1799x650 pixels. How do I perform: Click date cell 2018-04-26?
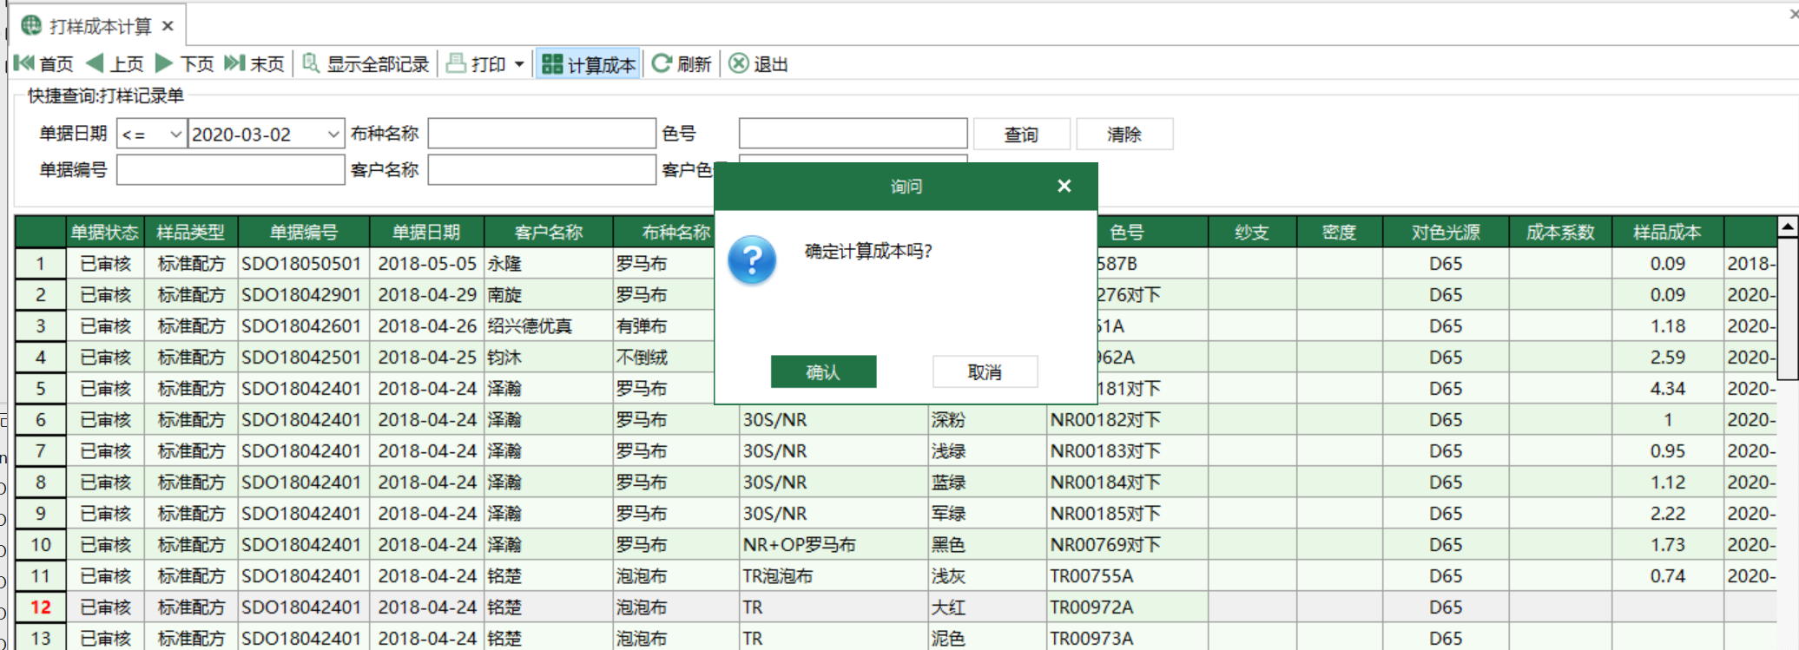pos(426,326)
